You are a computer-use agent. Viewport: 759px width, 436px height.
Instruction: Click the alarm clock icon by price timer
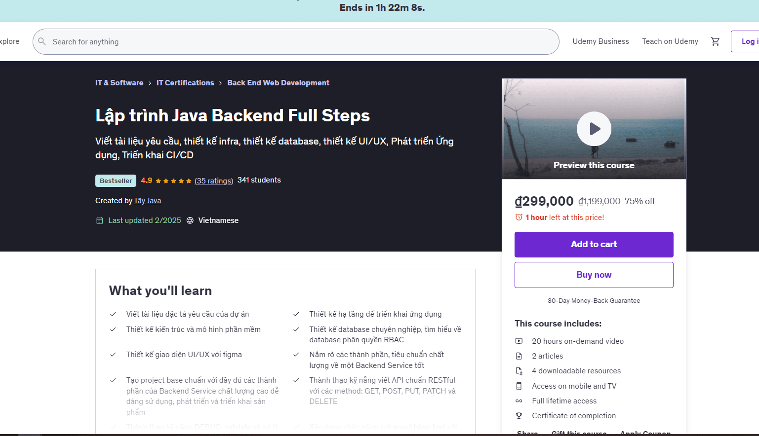(x=519, y=218)
